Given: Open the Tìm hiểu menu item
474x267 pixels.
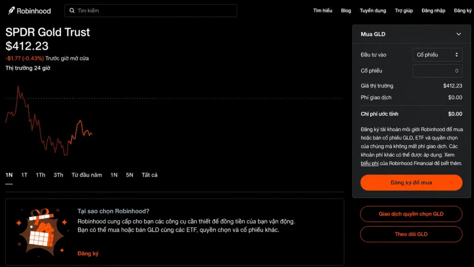Looking at the screenshot, I should click(x=323, y=11).
